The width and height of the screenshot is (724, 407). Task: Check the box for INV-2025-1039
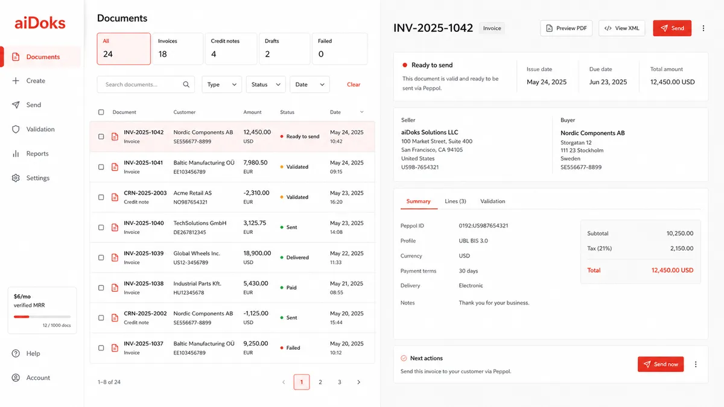pos(101,257)
